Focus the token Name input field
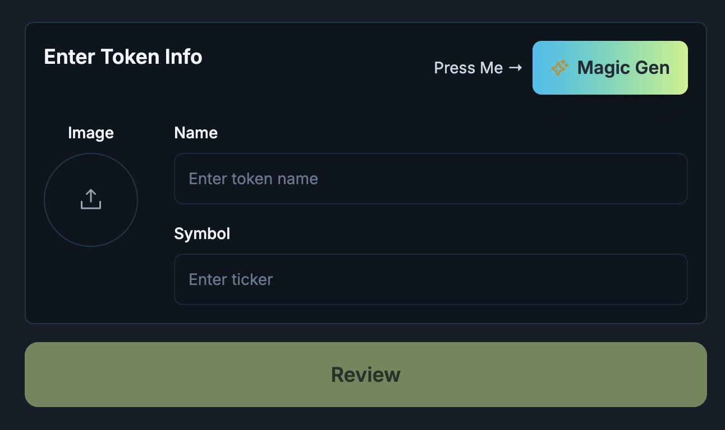 pos(430,179)
